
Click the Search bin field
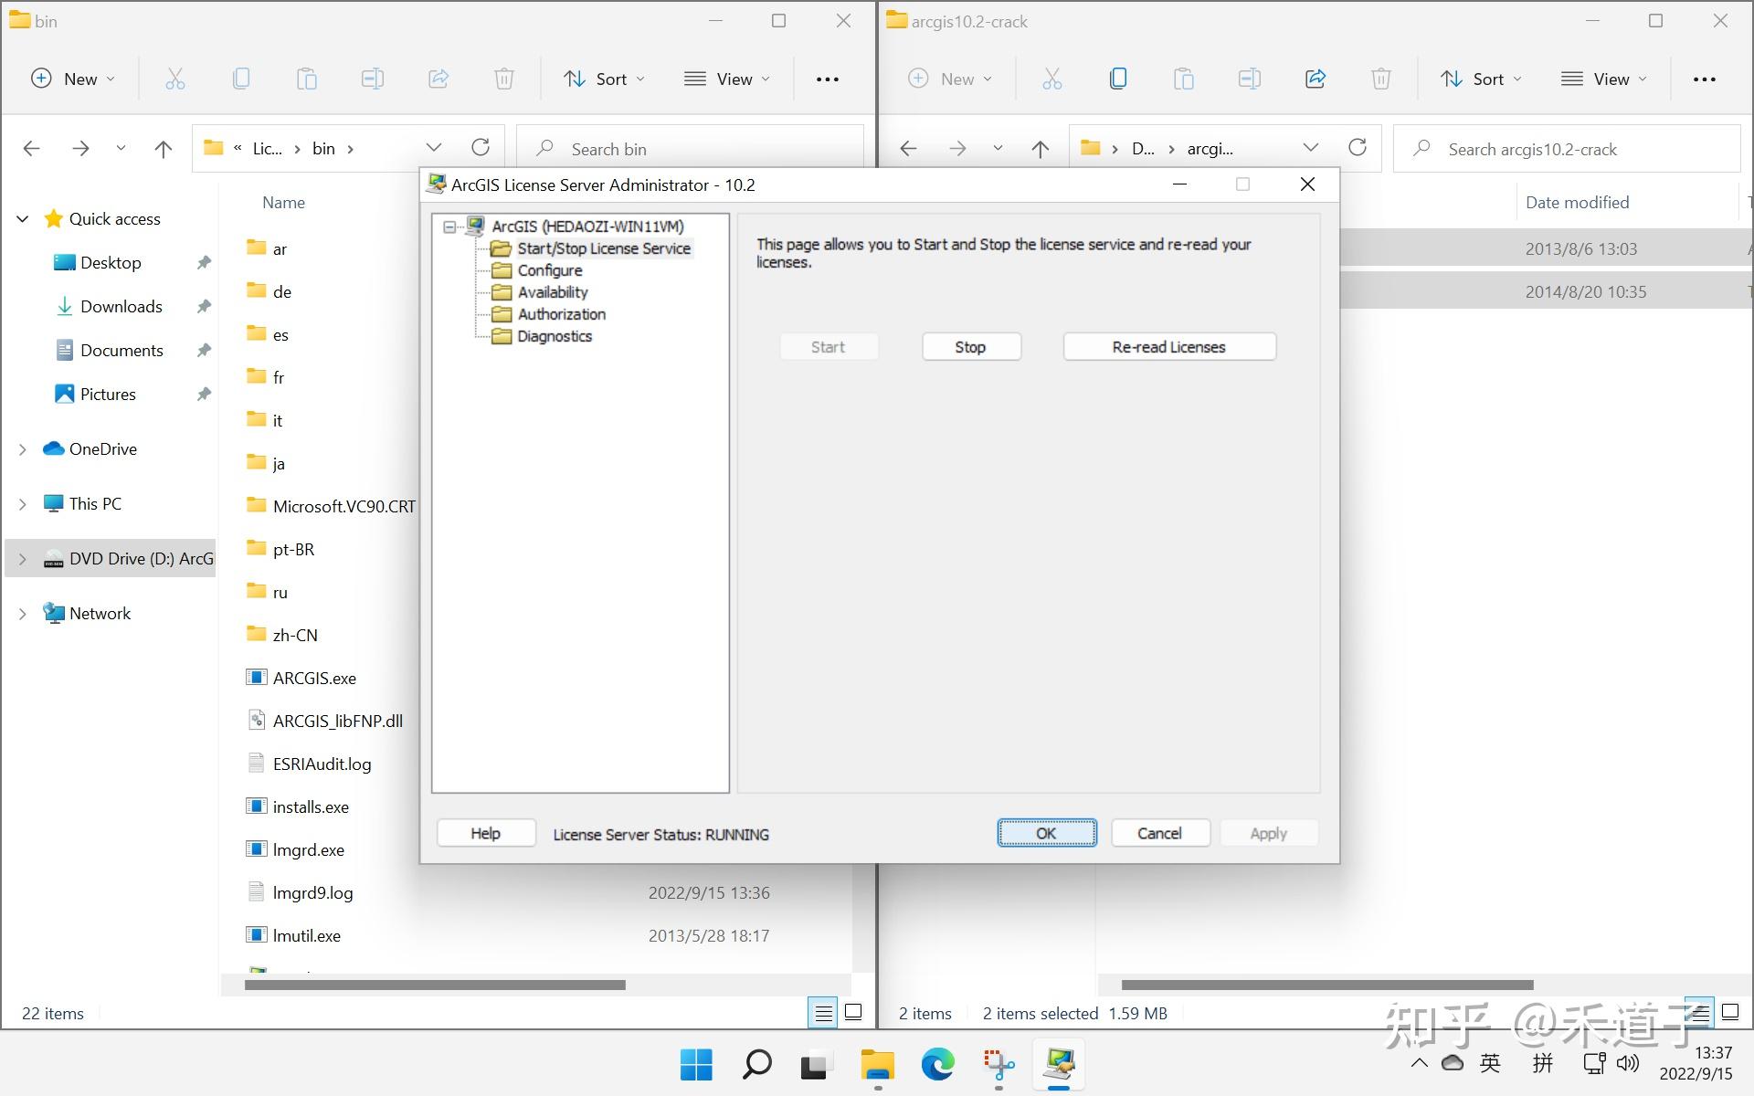pos(691,149)
